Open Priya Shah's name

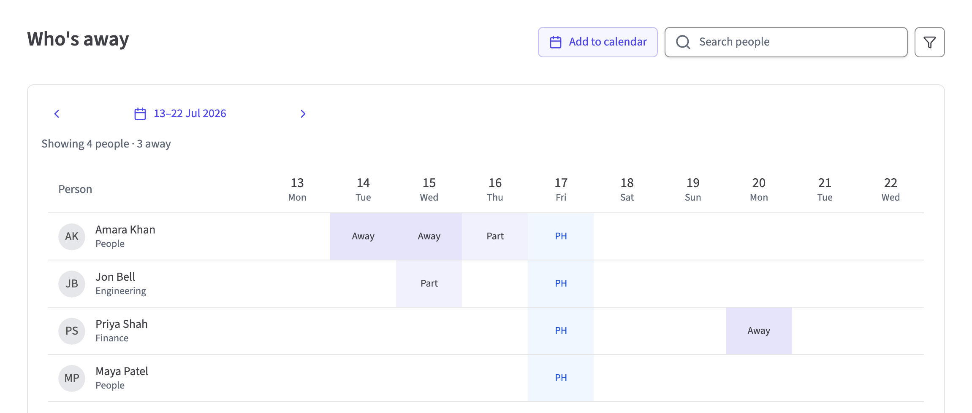tap(122, 324)
